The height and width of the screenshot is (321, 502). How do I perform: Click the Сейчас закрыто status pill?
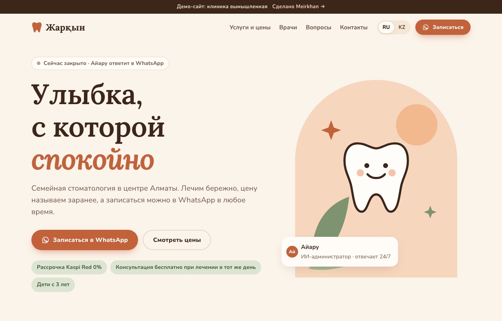[100, 63]
